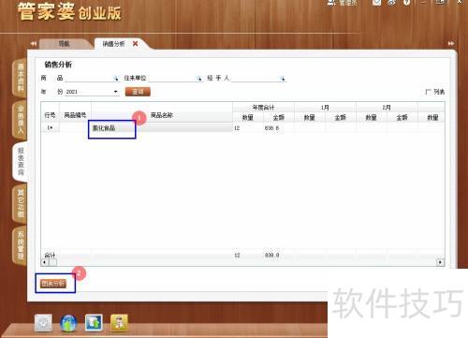Switch to the 导航 tab
Viewport: 468px width, 338px height.
pyautogui.click(x=65, y=44)
